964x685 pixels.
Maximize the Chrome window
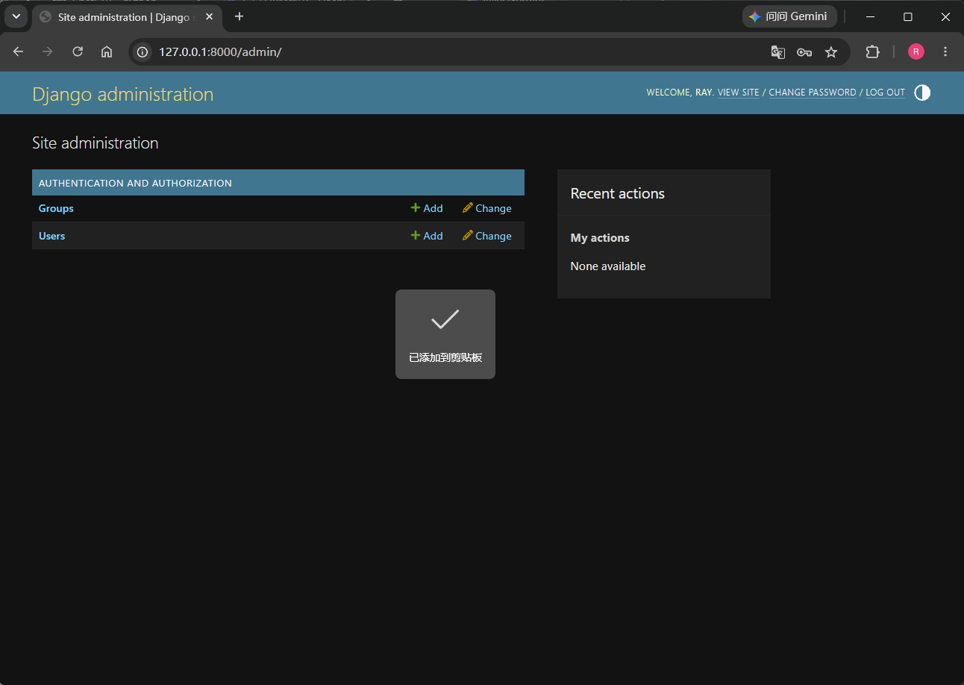908,16
